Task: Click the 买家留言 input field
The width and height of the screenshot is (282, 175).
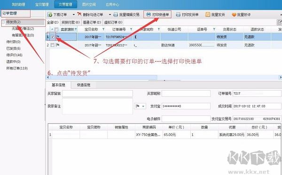Action: 97,93
